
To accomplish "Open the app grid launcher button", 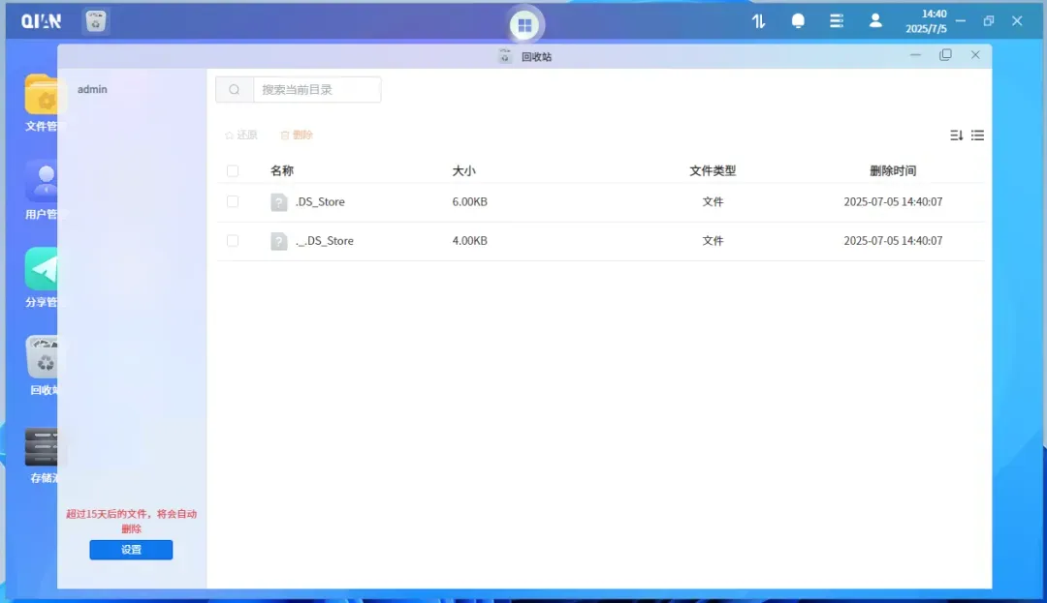I will tap(524, 25).
